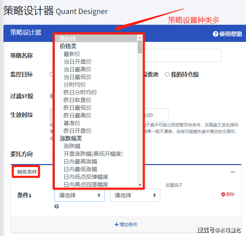Click the 生效时段 end time field
Screen dimensions: 246x236
156,115
